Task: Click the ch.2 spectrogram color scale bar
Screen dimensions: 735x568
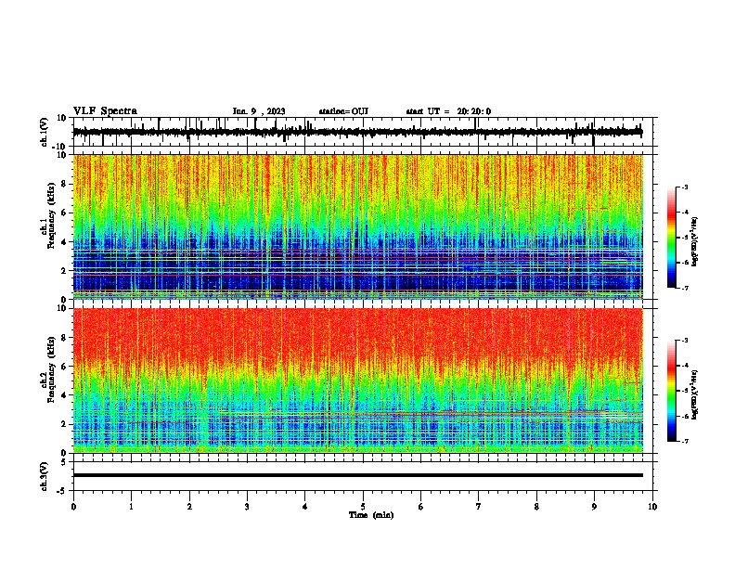Action: click(x=672, y=391)
